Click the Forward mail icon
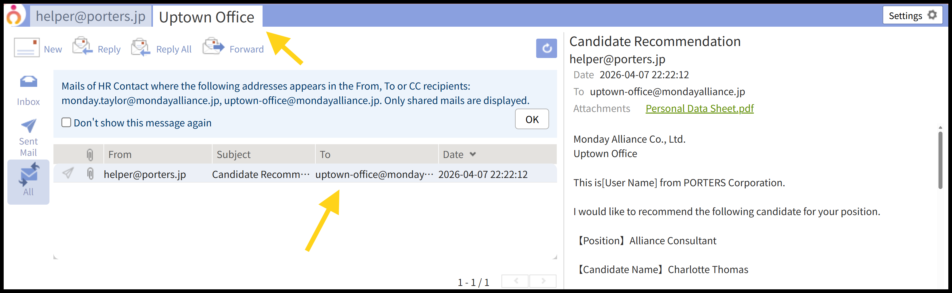Image resolution: width=952 pixels, height=293 pixels. pos(214,47)
